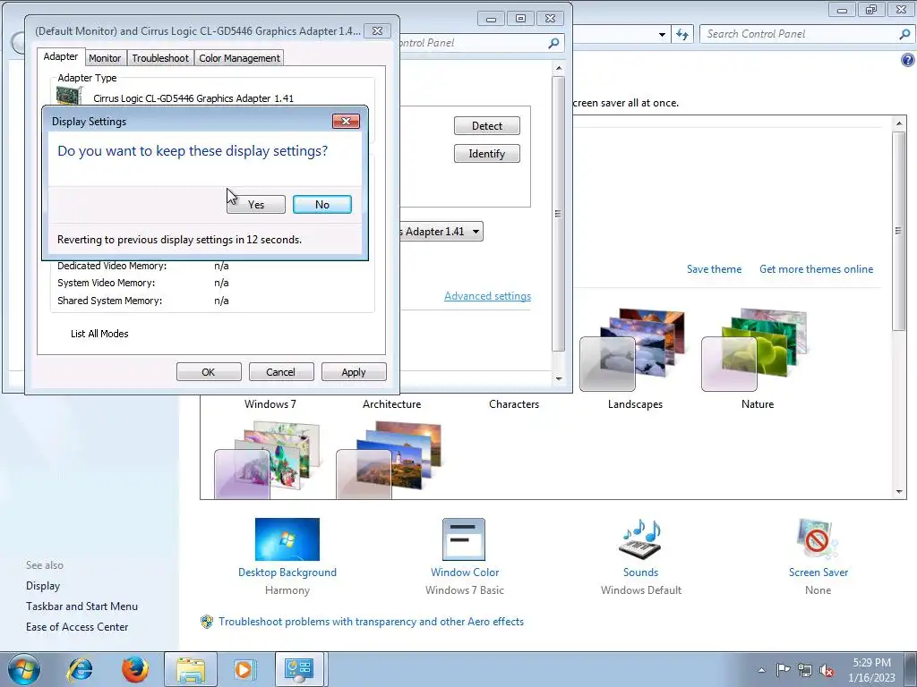Click the Control Panel help icon
Viewport: 917px width, 687px height.
click(908, 60)
